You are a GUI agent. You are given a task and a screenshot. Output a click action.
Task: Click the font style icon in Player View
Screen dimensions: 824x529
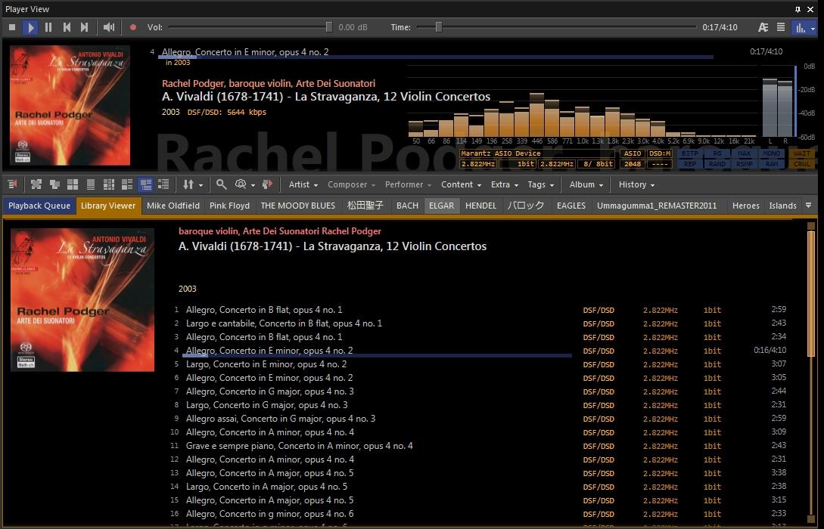[763, 27]
